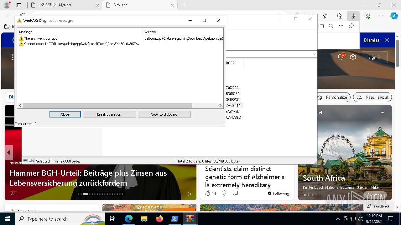Open a new browser tab with plus
Image resolution: width=401 pixels, height=225 pixels.
pos(184,5)
